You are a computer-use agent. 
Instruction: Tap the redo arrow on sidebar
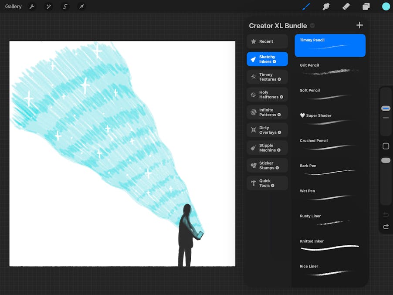pos(386,227)
